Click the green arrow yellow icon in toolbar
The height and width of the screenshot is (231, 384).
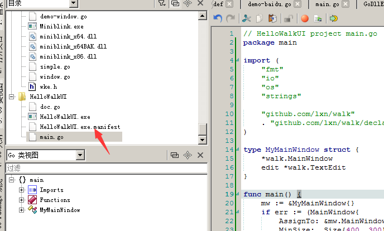point(334,18)
